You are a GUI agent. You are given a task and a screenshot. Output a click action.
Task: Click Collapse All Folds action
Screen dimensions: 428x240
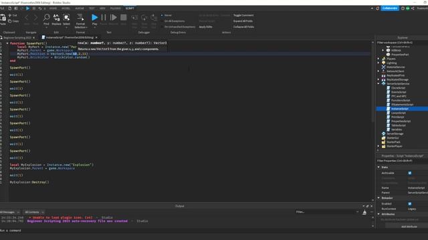(243, 27)
